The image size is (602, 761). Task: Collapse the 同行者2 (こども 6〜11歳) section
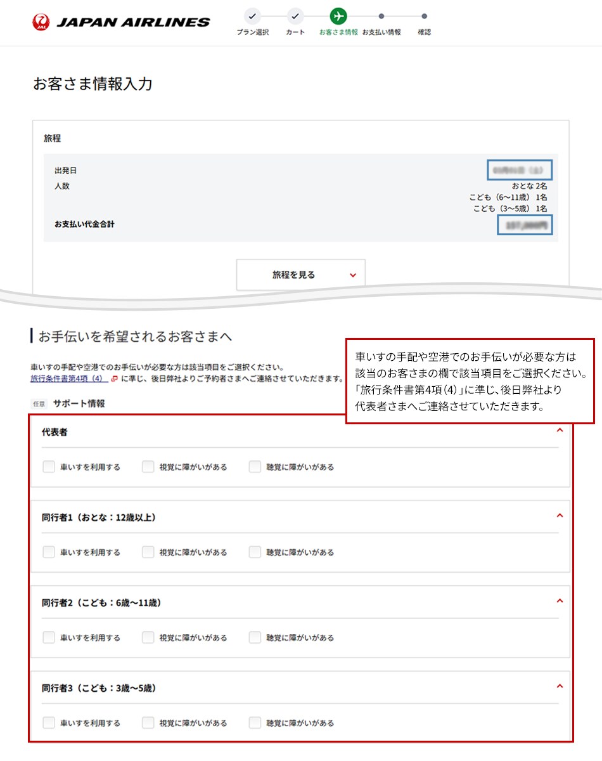coord(559,601)
